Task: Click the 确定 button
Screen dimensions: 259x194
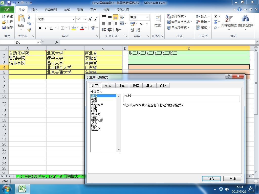Action: (211, 179)
